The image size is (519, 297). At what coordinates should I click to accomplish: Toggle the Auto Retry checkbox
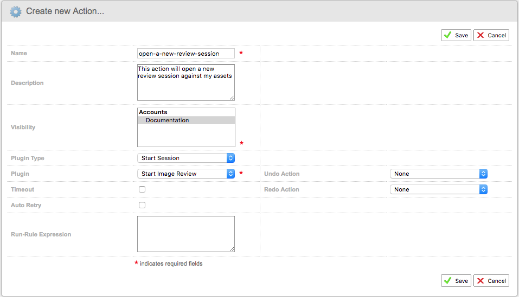pyautogui.click(x=142, y=205)
